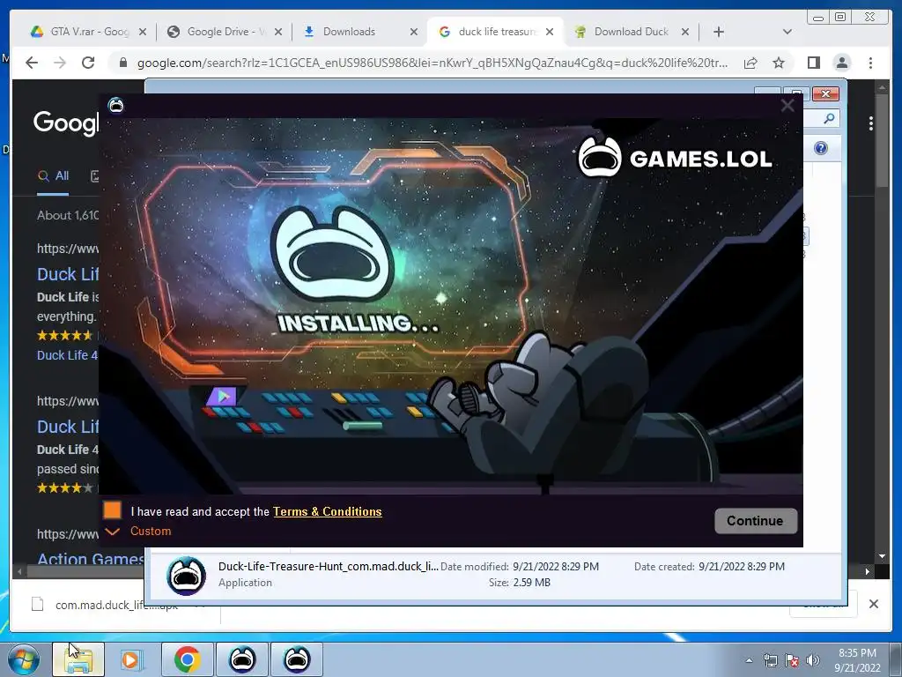Open Chrome profile icon

[x=841, y=63]
